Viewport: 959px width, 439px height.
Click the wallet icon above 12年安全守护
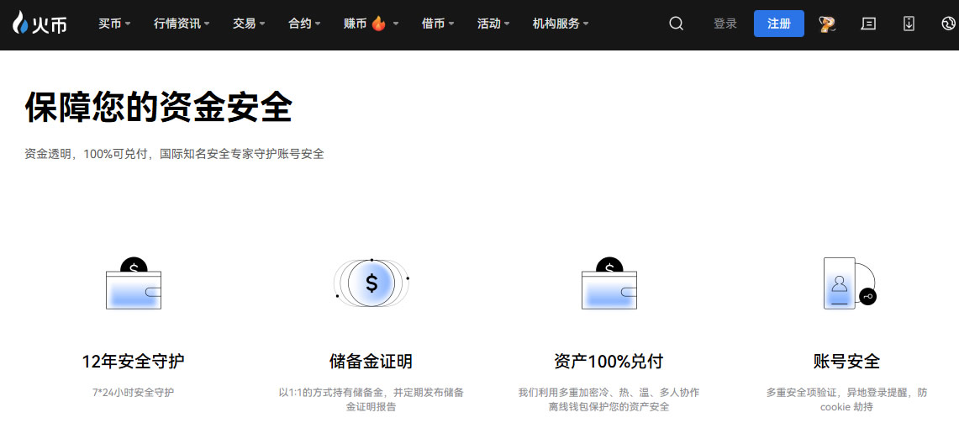(x=134, y=284)
